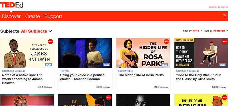Screen dimensions: 228x106
Task: Open the Clint Smith poem thumbnail
Action: [201, 53]
